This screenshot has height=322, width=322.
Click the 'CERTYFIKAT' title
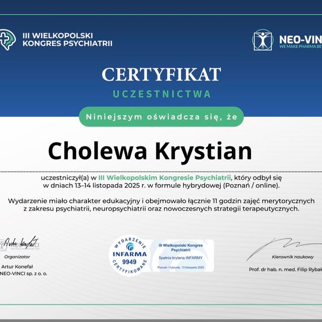pyautogui.click(x=162, y=74)
